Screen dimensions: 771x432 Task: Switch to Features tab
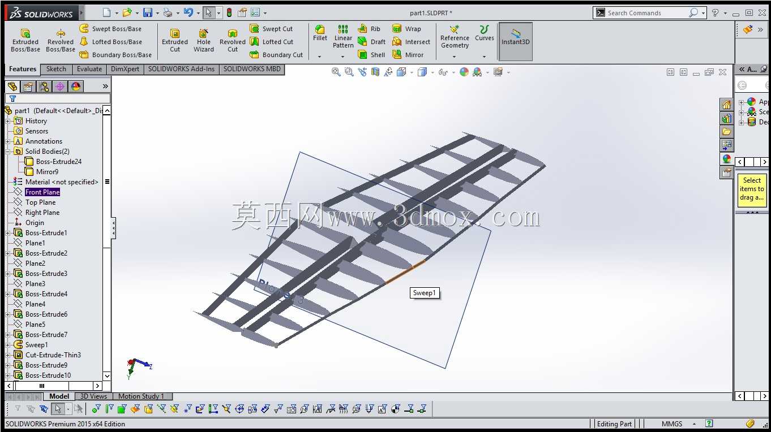[x=23, y=69]
